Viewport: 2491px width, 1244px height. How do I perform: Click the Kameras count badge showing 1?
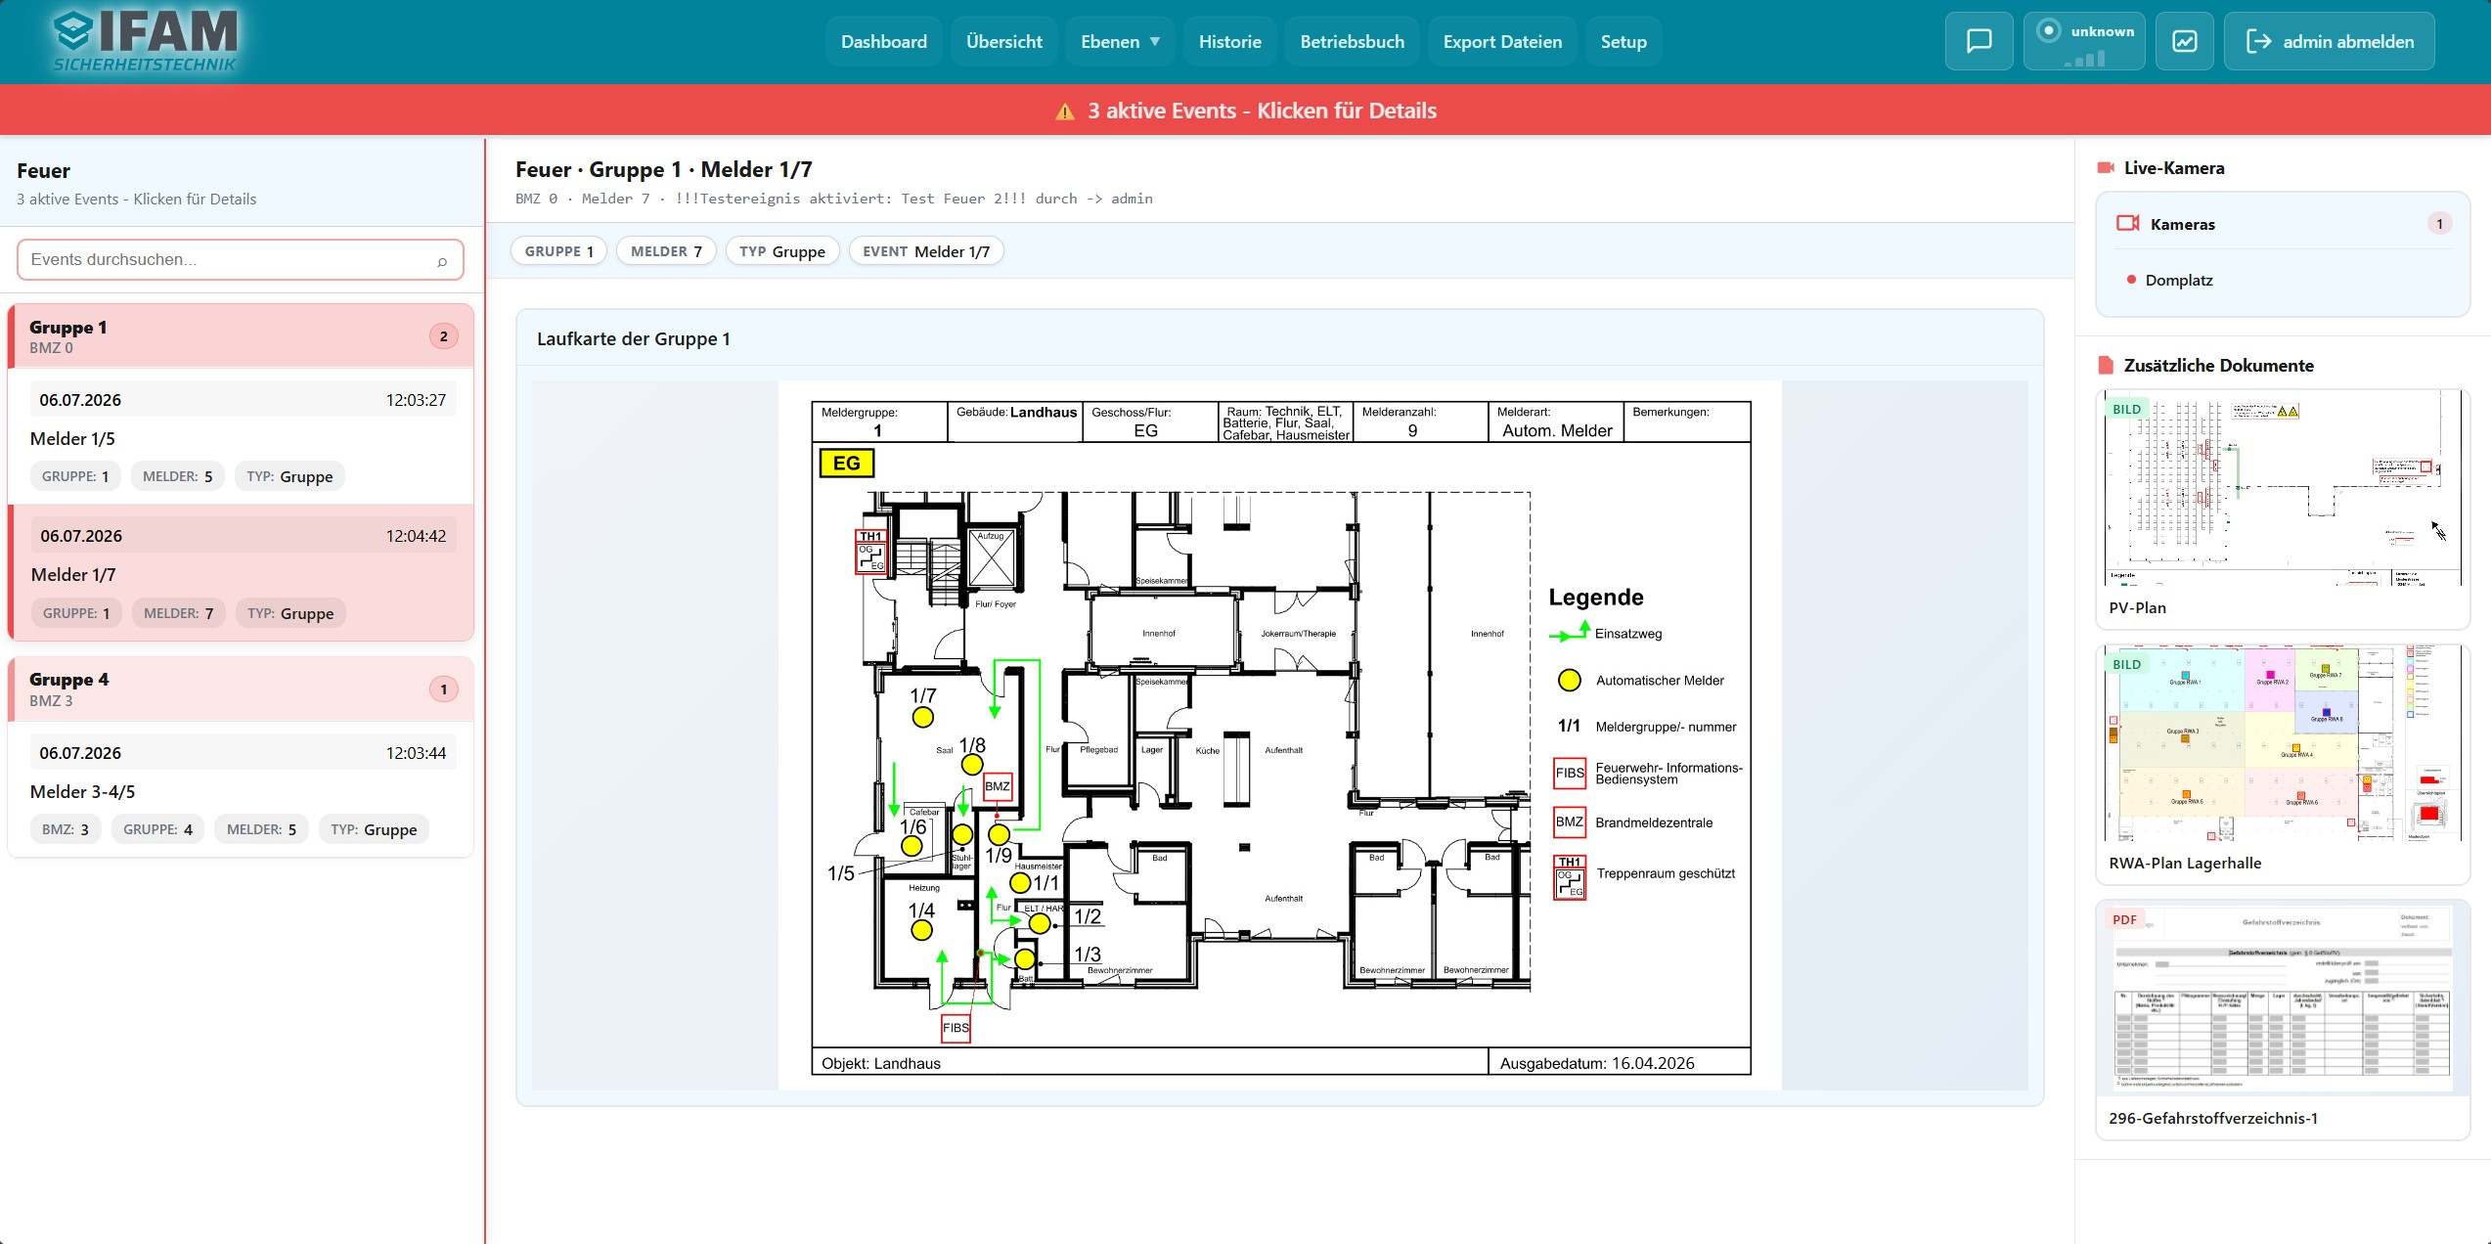click(x=2439, y=224)
